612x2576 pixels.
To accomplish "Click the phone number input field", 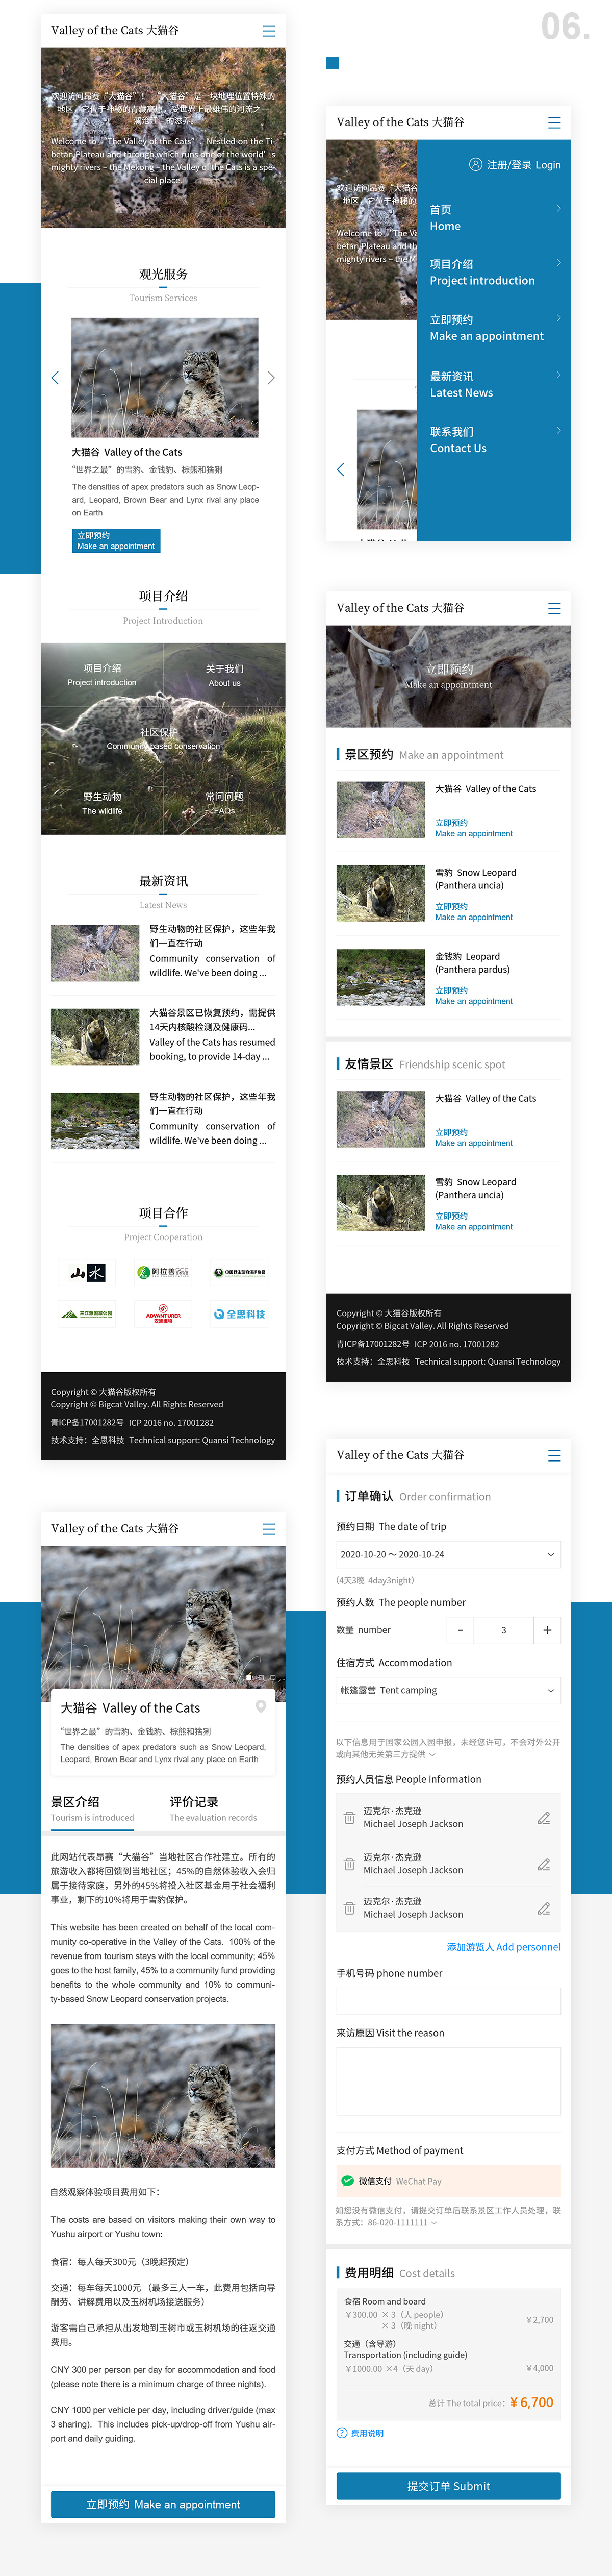I will pyautogui.click(x=448, y=2001).
